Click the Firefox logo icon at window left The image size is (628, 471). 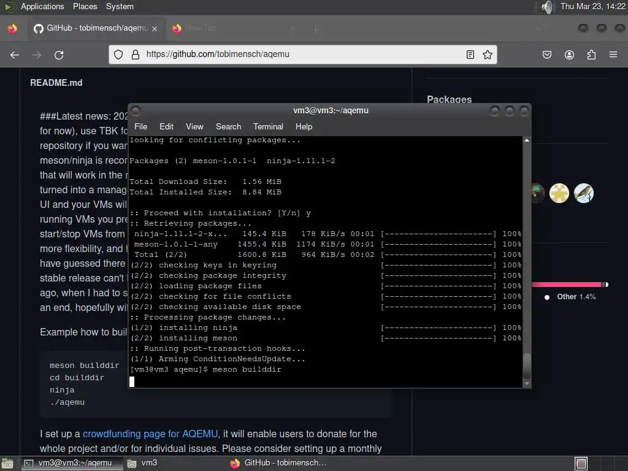click(x=12, y=28)
